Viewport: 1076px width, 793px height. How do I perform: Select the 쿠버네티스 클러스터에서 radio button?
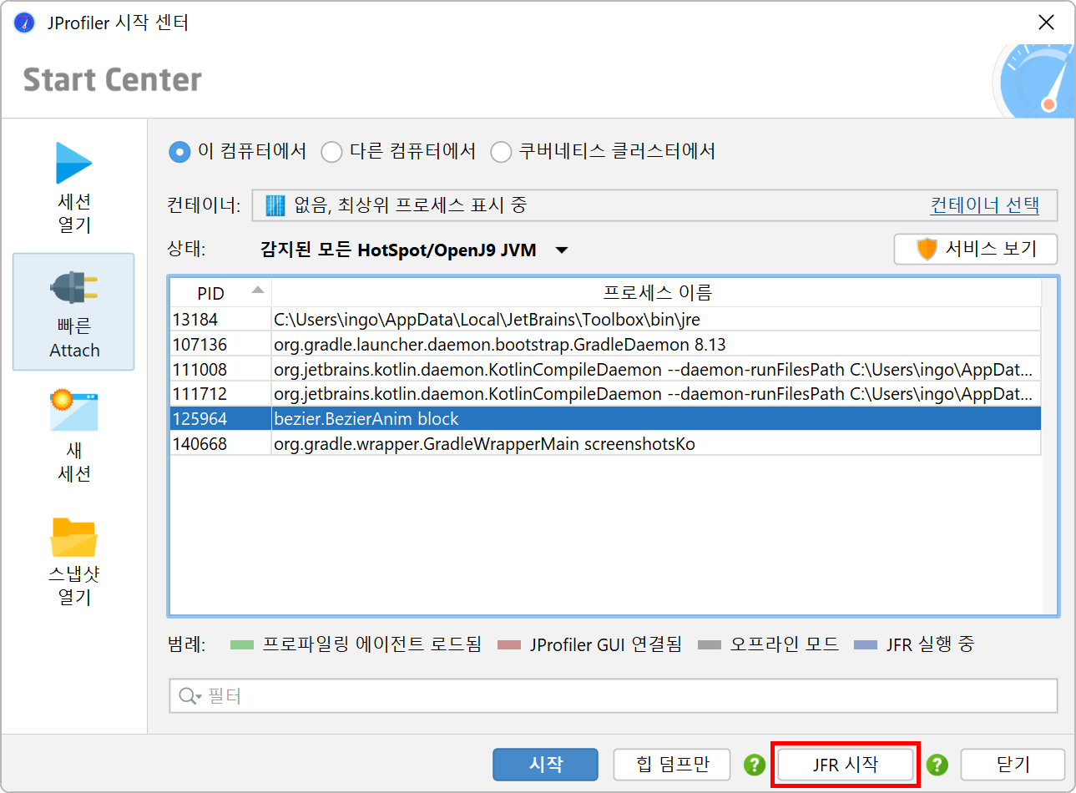coord(501,152)
